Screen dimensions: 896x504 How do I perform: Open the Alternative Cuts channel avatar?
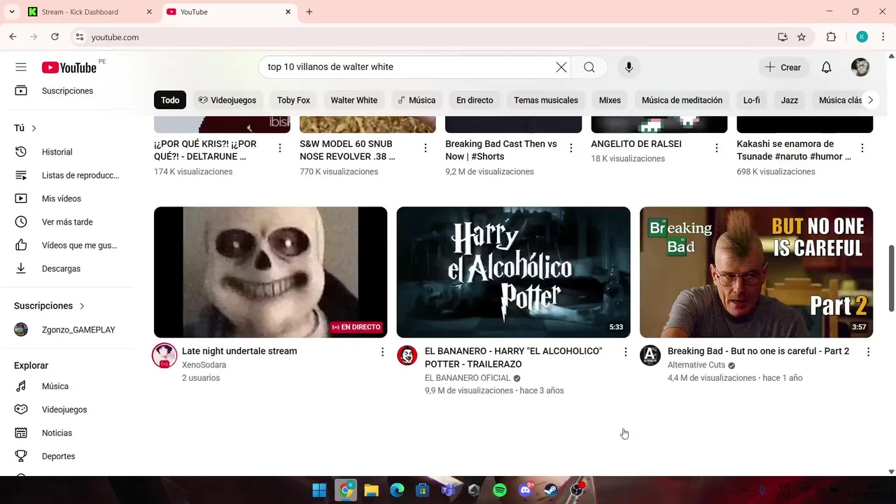(x=650, y=356)
